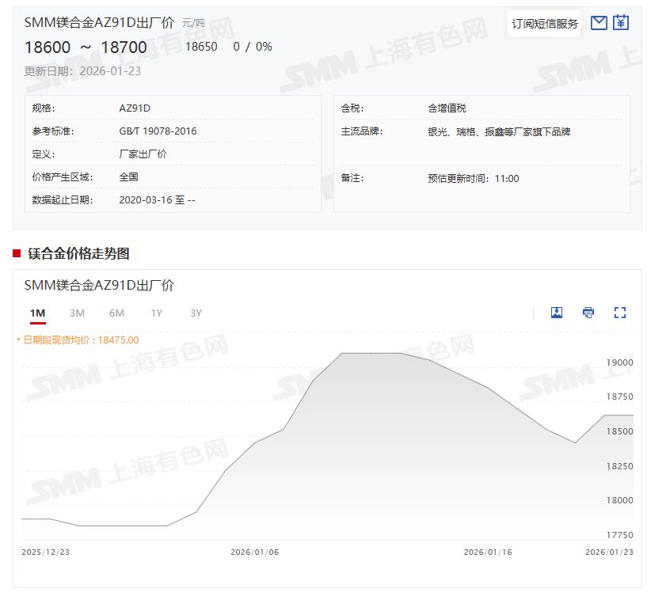Click the SMM镁合金AZ91D出厂价 title at top
The height and width of the screenshot is (592, 647).
point(99,23)
